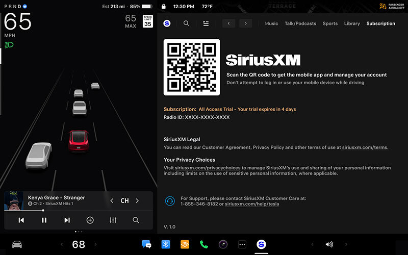This screenshot has height=255, width=408.
Task: Open the all apps menu in the dock
Action: (x=242, y=244)
